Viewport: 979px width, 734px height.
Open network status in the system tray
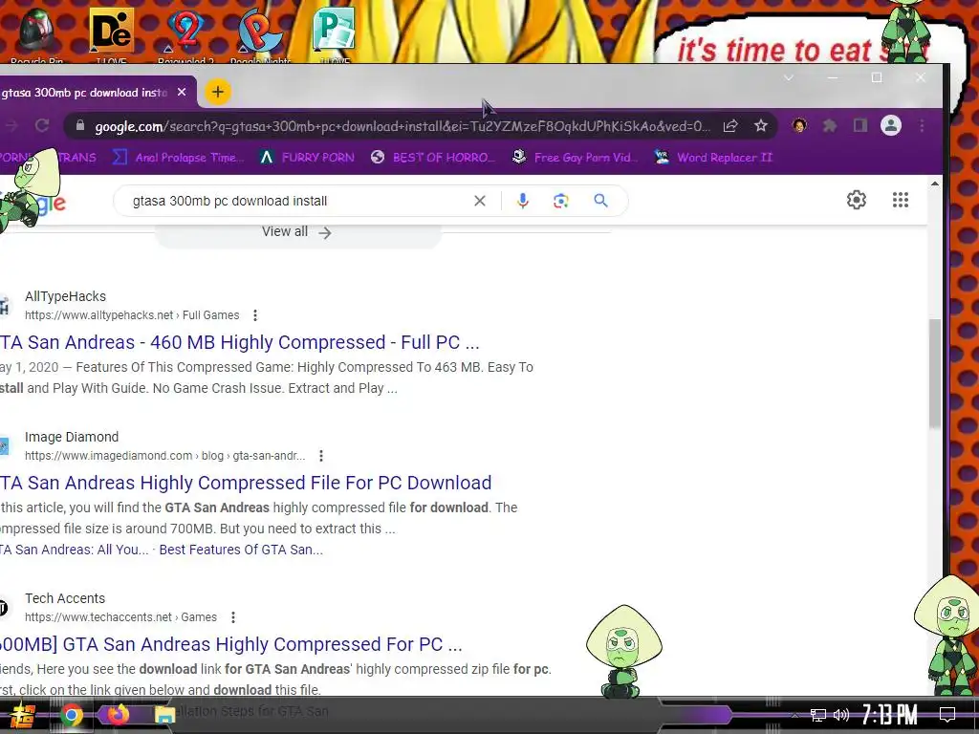818,715
